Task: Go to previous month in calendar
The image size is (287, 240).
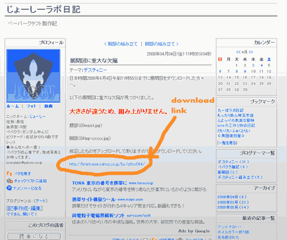Action: point(238,52)
